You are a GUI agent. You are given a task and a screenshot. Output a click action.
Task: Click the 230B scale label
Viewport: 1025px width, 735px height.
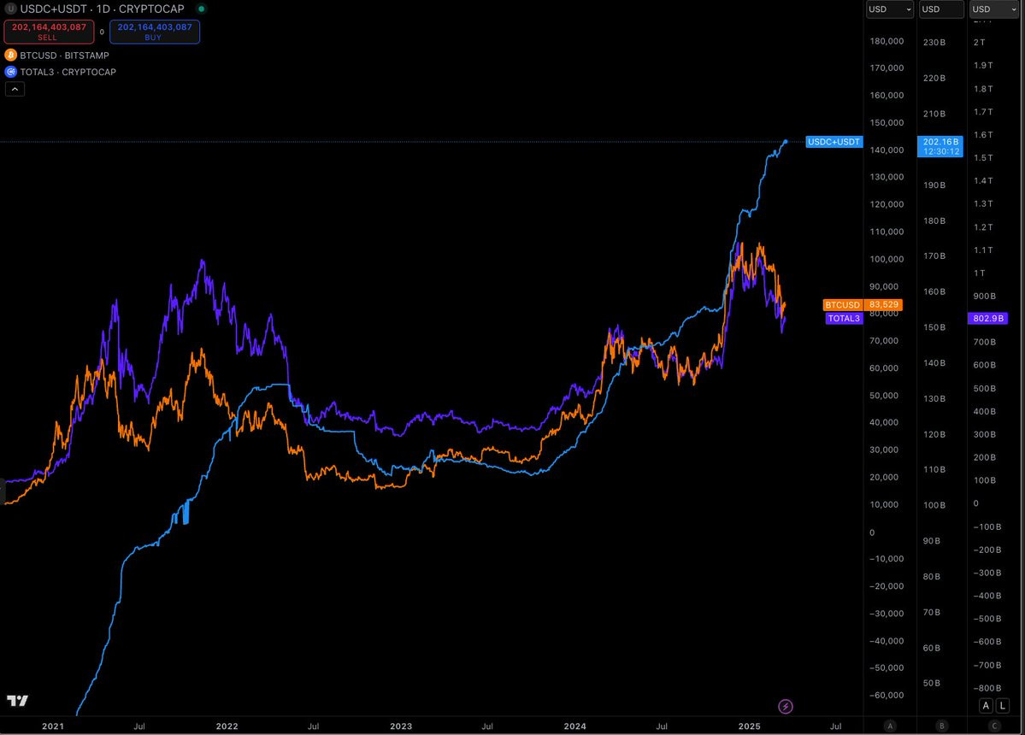pos(934,43)
